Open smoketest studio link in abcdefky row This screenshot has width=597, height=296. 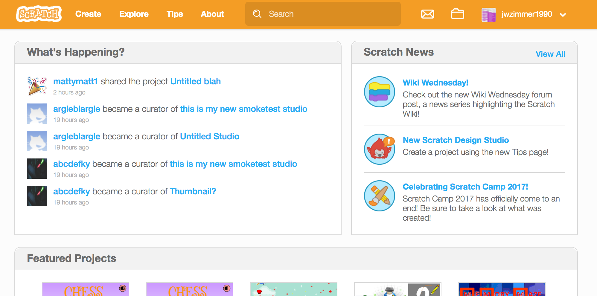pyautogui.click(x=234, y=164)
